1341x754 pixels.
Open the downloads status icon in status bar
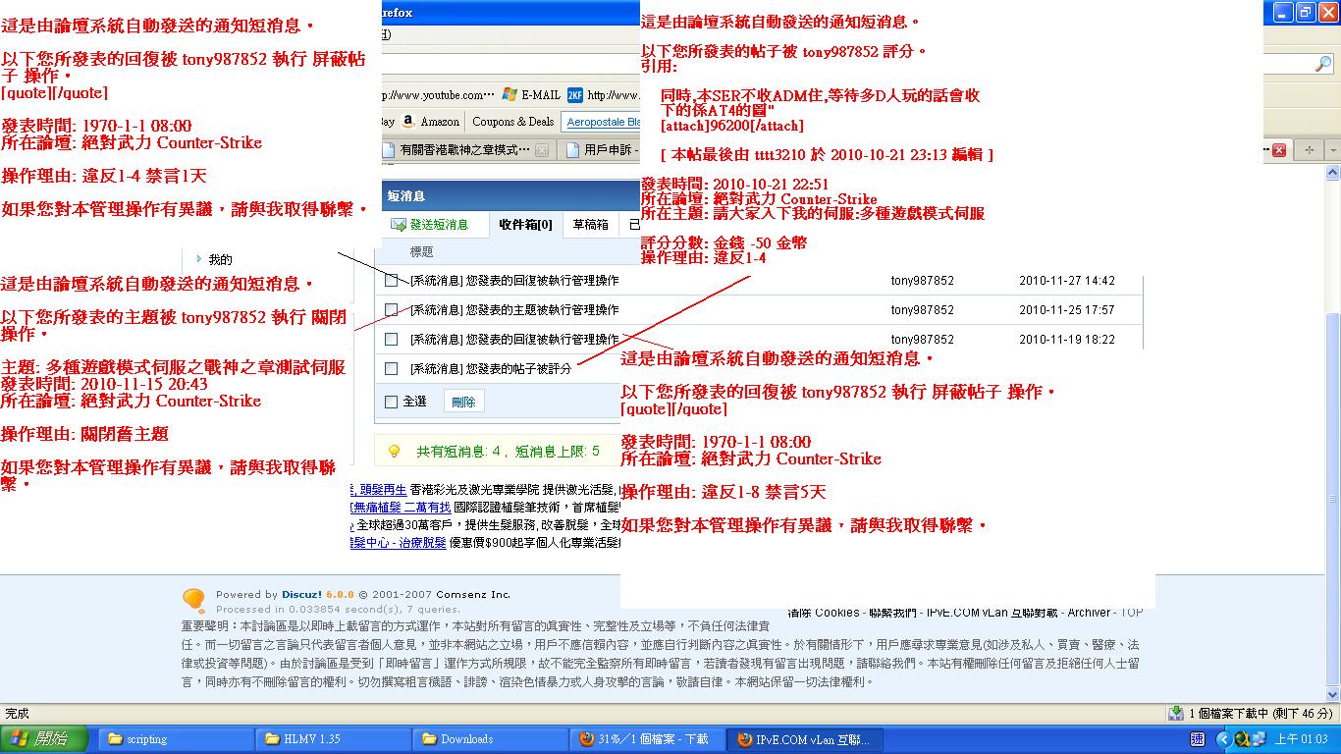(x=1176, y=714)
